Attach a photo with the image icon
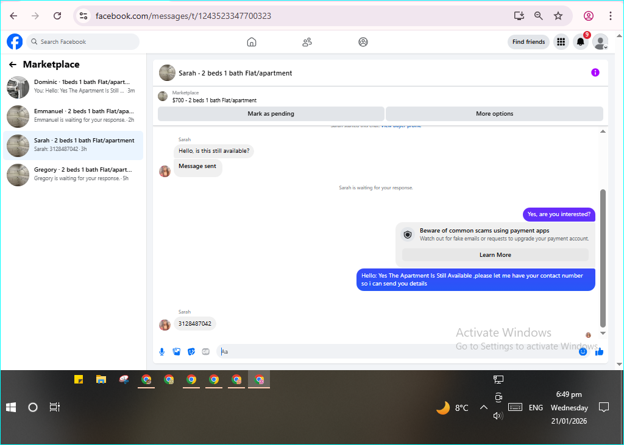Viewport: 624px width, 445px height. tap(177, 351)
